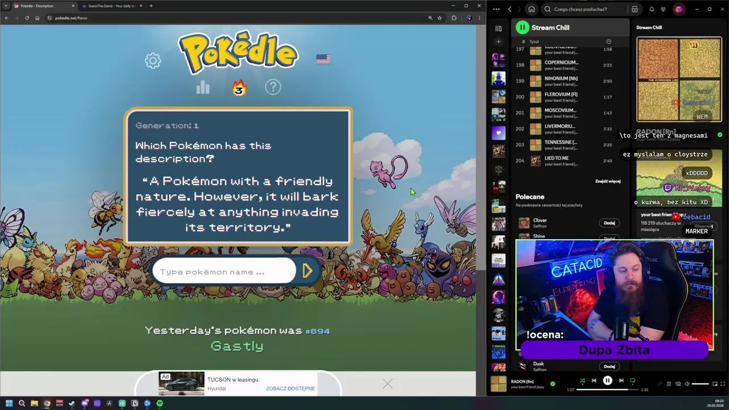
Task: Open Pokédle settings gear
Action: [x=153, y=60]
